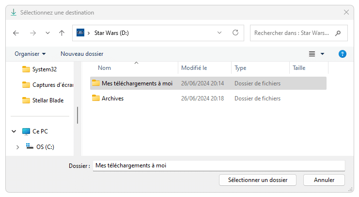Click the Forward navigation arrow
This screenshot has width=359, height=197.
32,33
